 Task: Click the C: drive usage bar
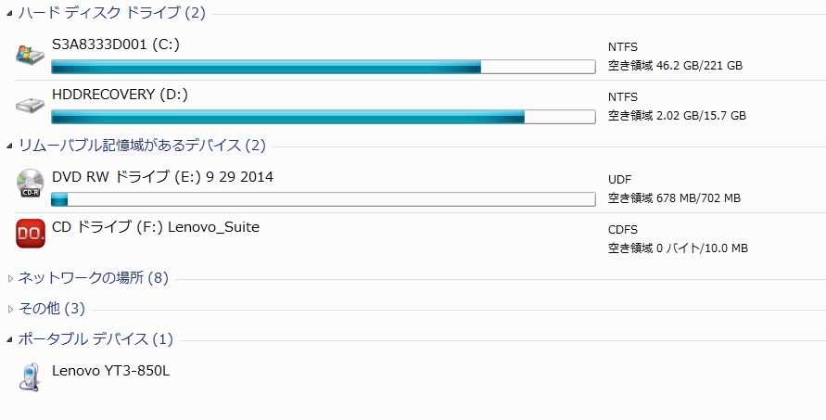pyautogui.click(x=324, y=67)
